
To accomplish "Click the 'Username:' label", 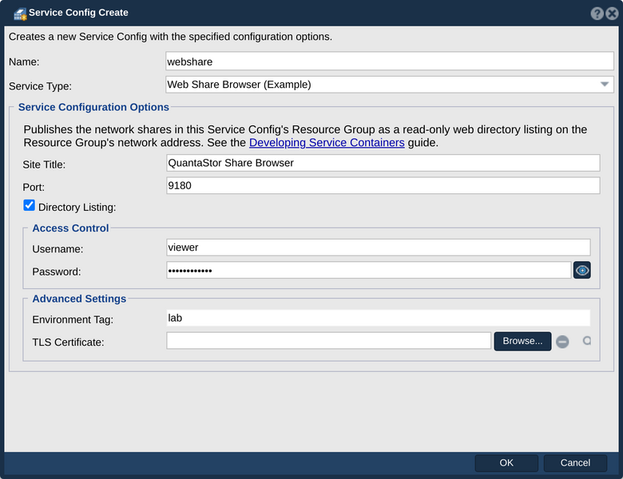I will 58,249.
